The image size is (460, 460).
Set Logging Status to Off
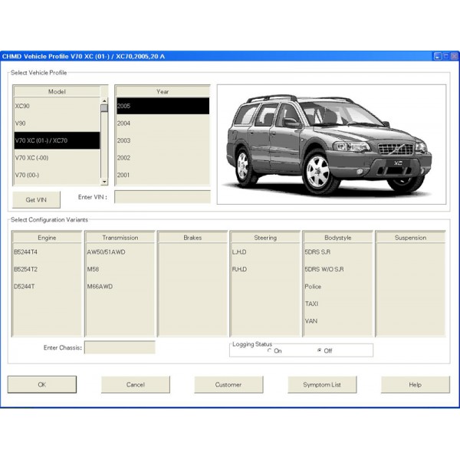click(x=319, y=351)
